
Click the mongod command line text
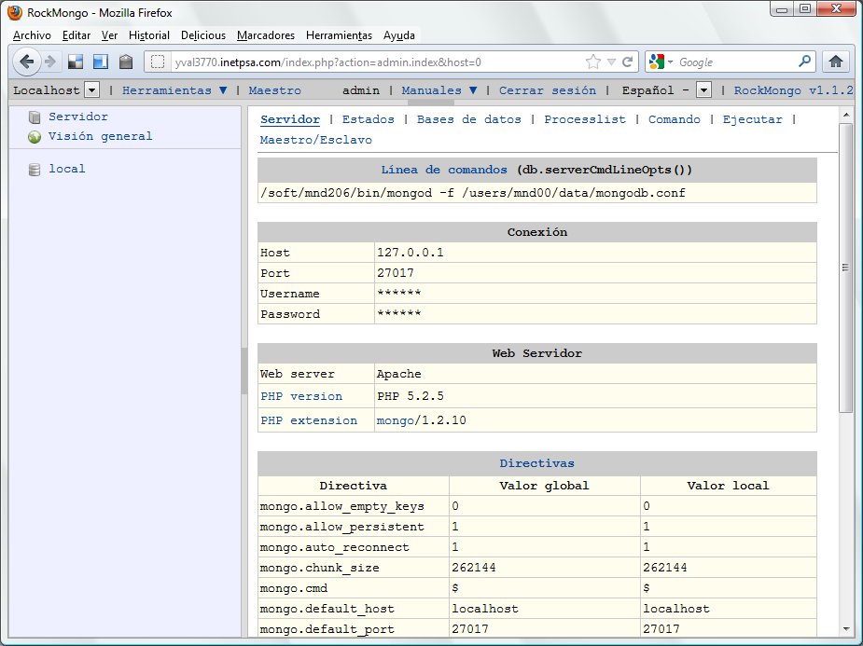(x=473, y=193)
